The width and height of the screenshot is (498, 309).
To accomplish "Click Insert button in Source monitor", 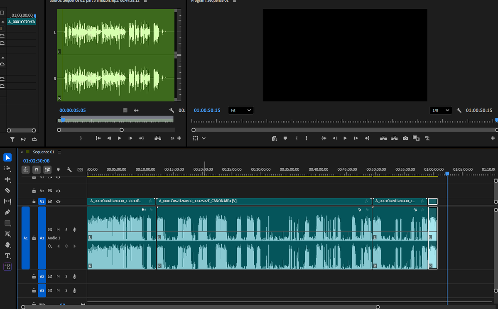I will click(x=157, y=138).
